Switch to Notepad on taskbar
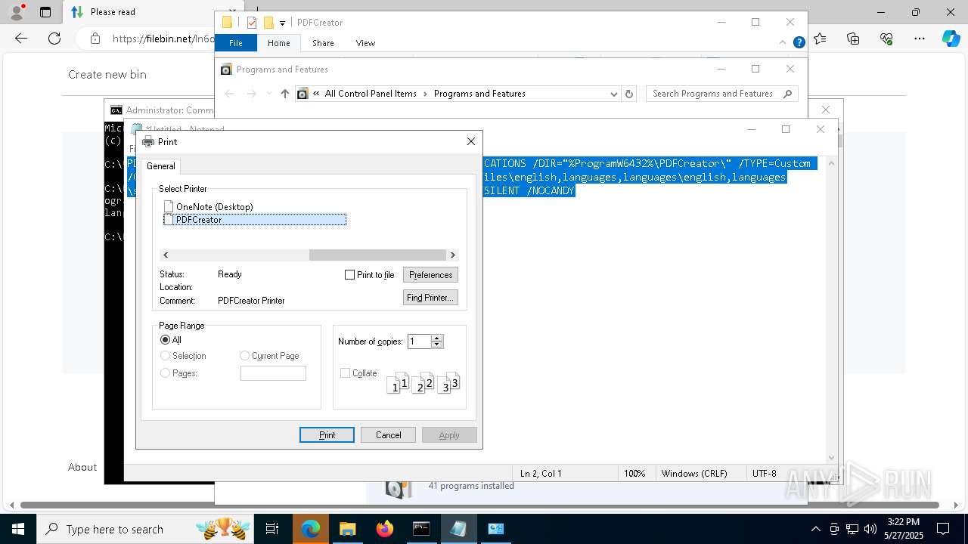This screenshot has width=968, height=544. [458, 529]
